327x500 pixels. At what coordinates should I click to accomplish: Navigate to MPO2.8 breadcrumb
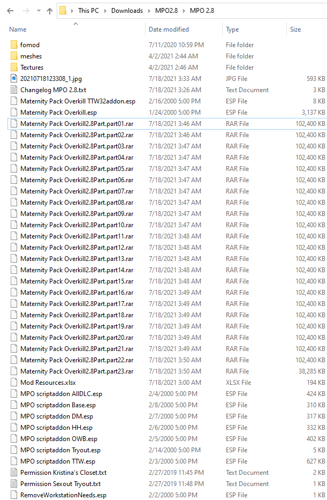[x=166, y=11]
